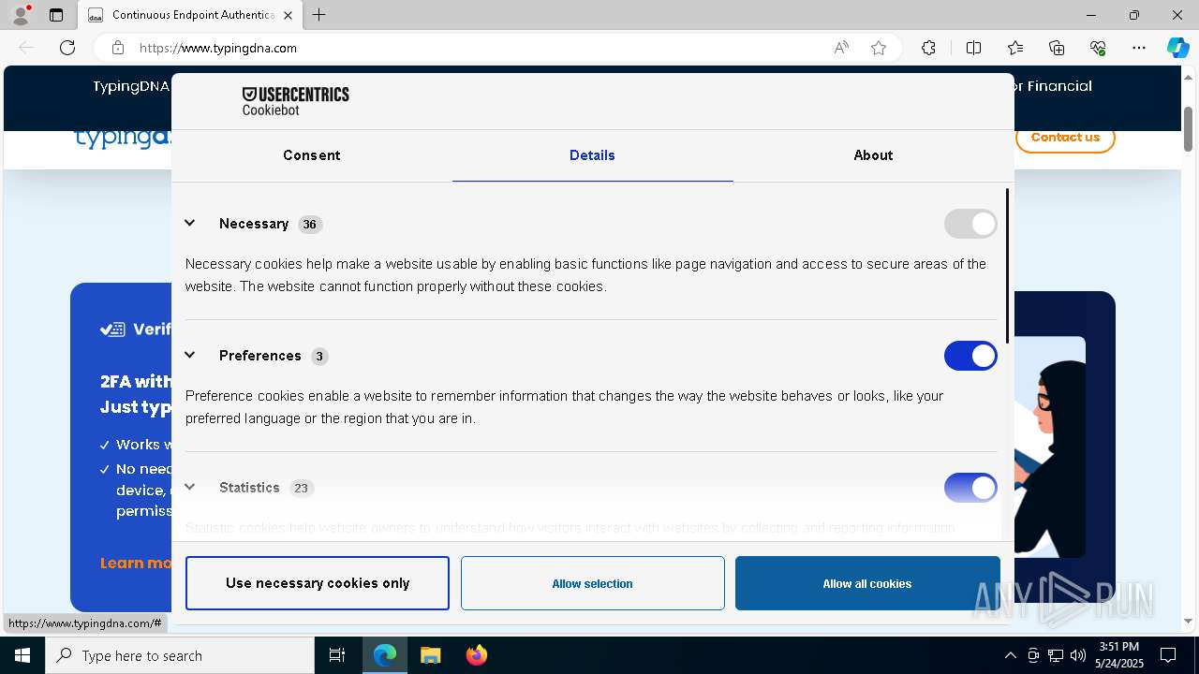Screen dimensions: 1199x674
Task: Click the cookie dialog scrollbar
Action: [x=1008, y=266]
